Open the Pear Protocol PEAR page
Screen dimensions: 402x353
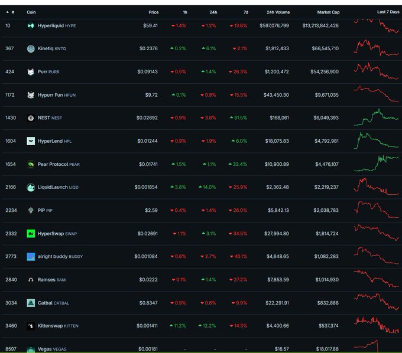[x=59, y=164]
